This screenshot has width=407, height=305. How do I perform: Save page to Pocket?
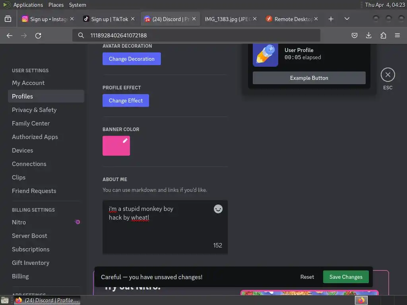354,35
